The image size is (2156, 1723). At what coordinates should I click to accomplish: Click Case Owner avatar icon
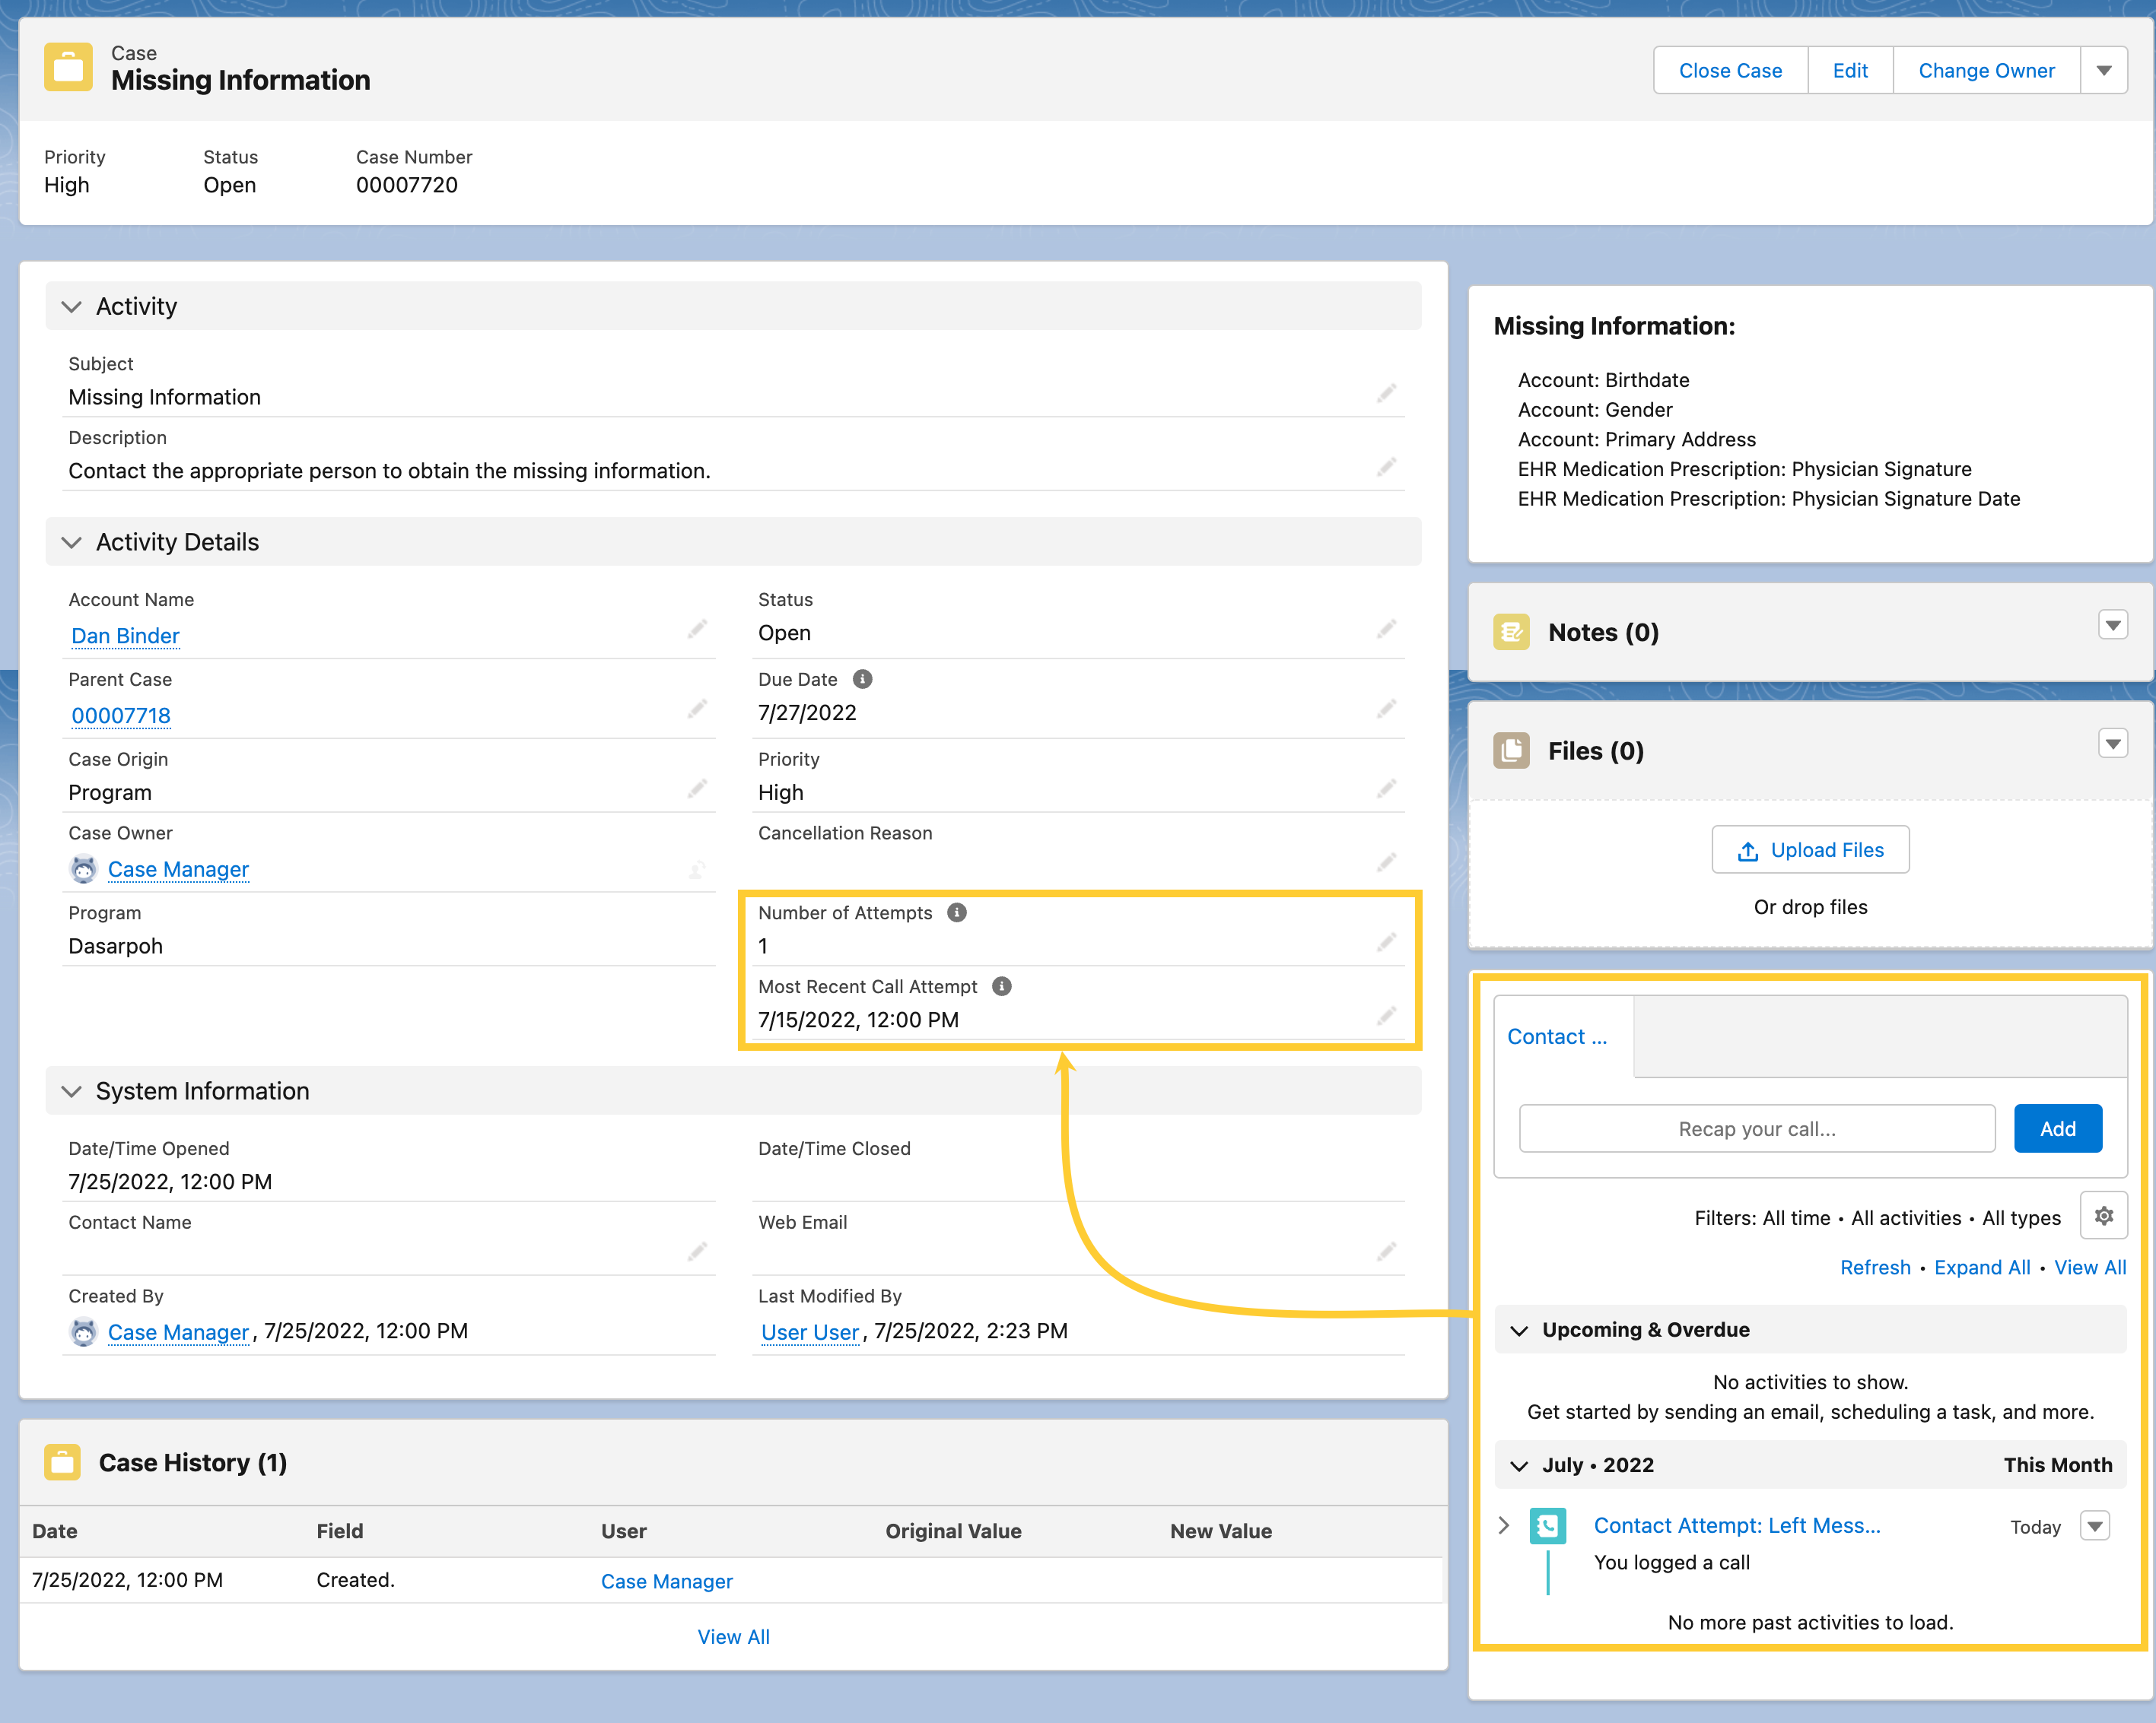[83, 870]
